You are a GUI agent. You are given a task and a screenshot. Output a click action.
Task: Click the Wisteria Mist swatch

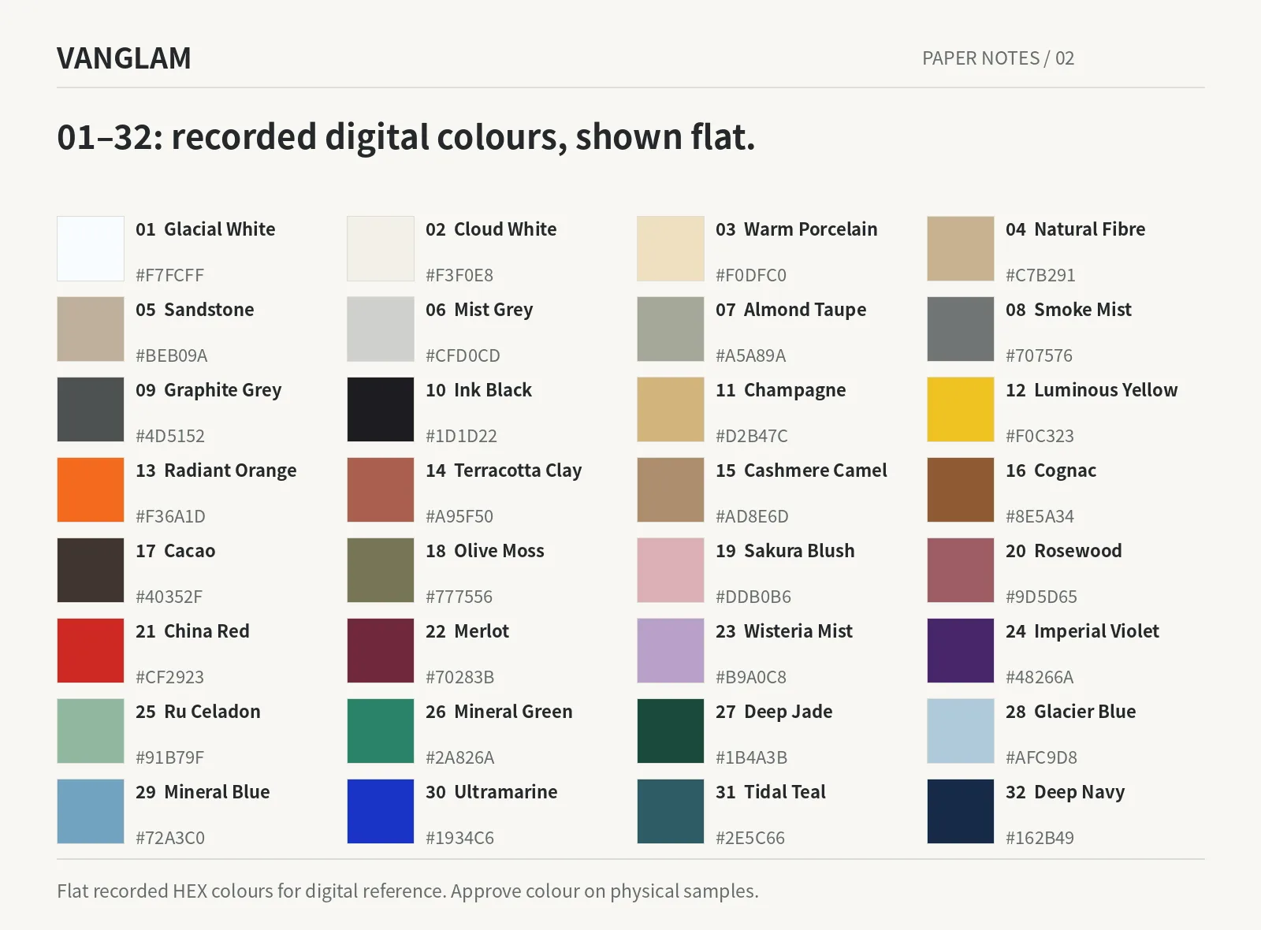671,651
